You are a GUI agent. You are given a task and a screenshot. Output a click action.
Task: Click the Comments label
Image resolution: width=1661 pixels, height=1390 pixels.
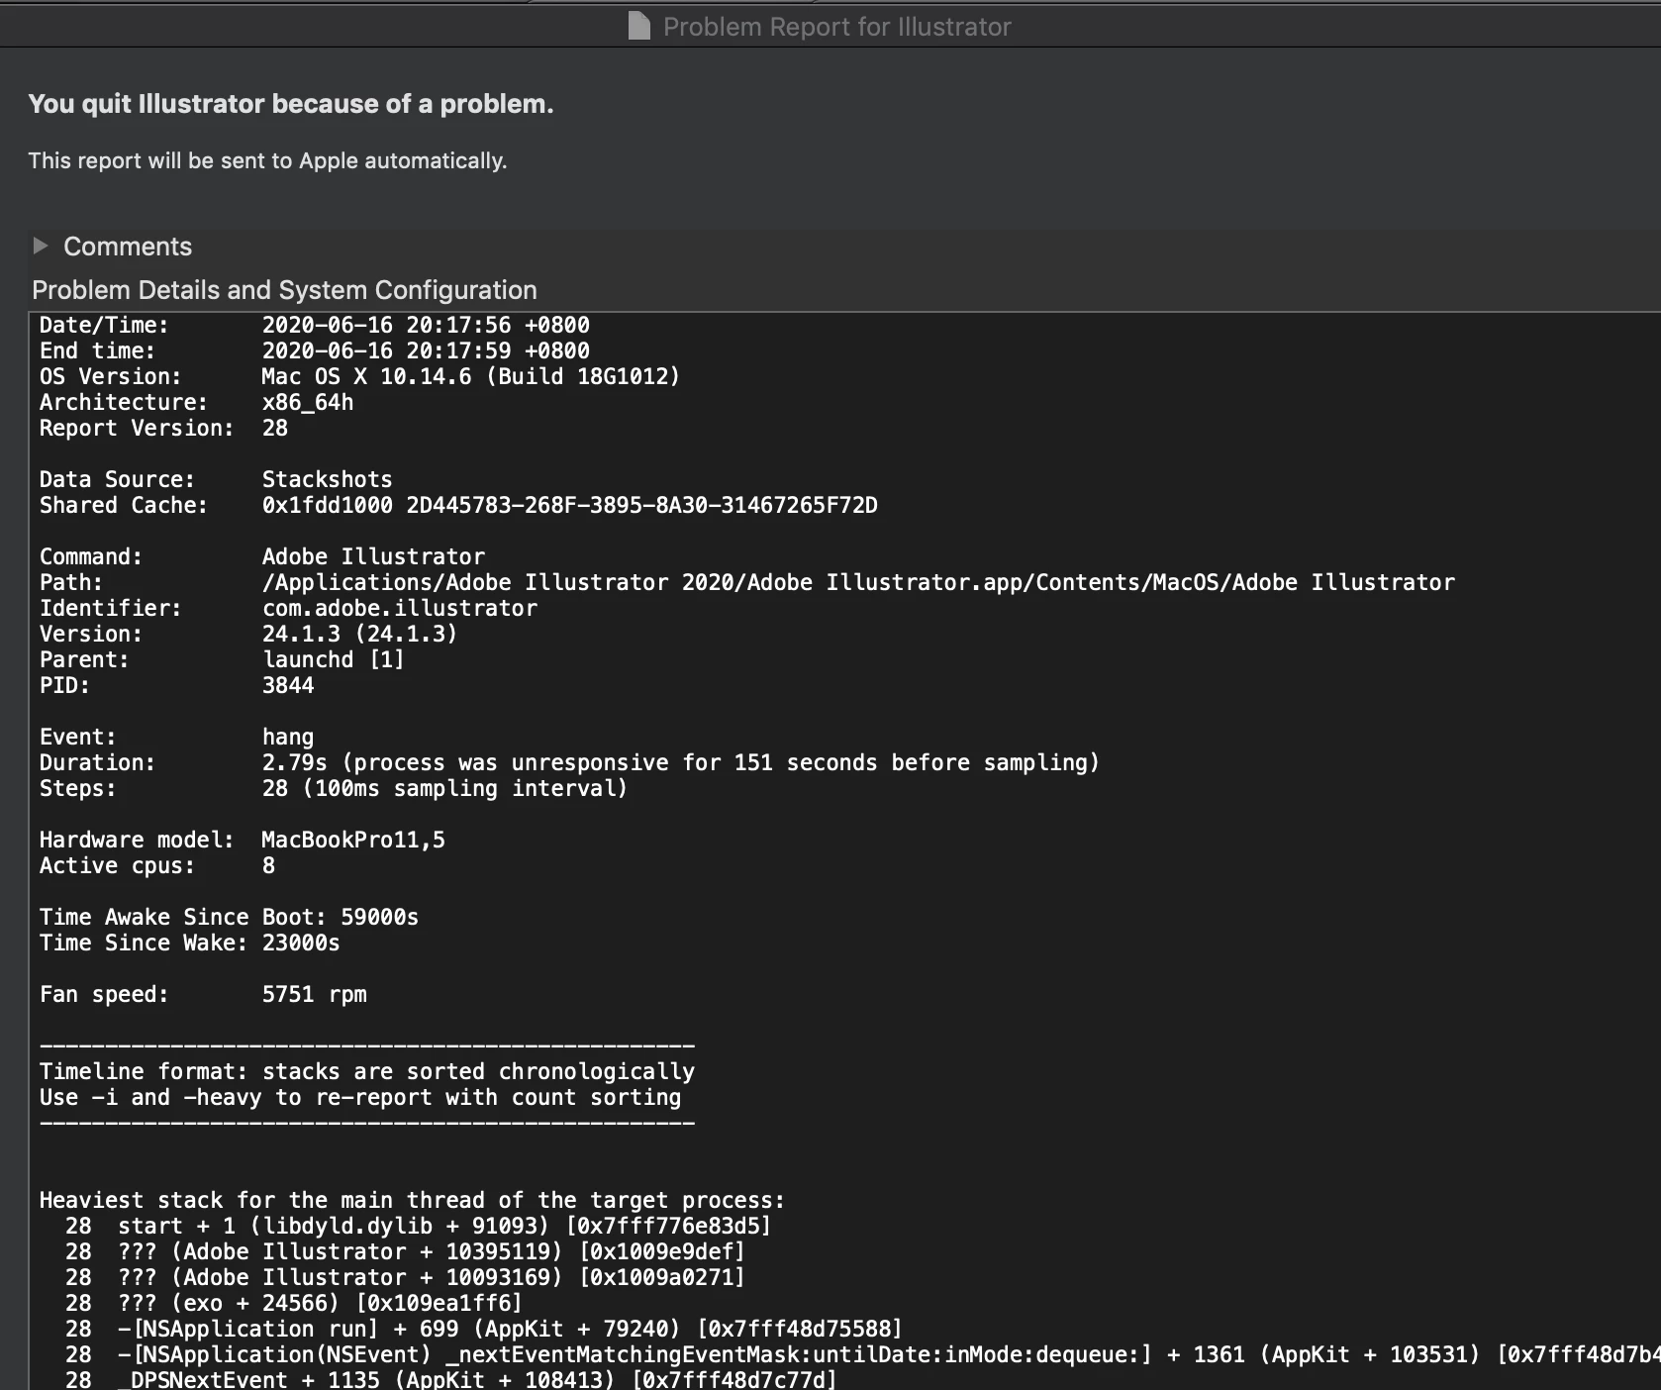coord(128,247)
